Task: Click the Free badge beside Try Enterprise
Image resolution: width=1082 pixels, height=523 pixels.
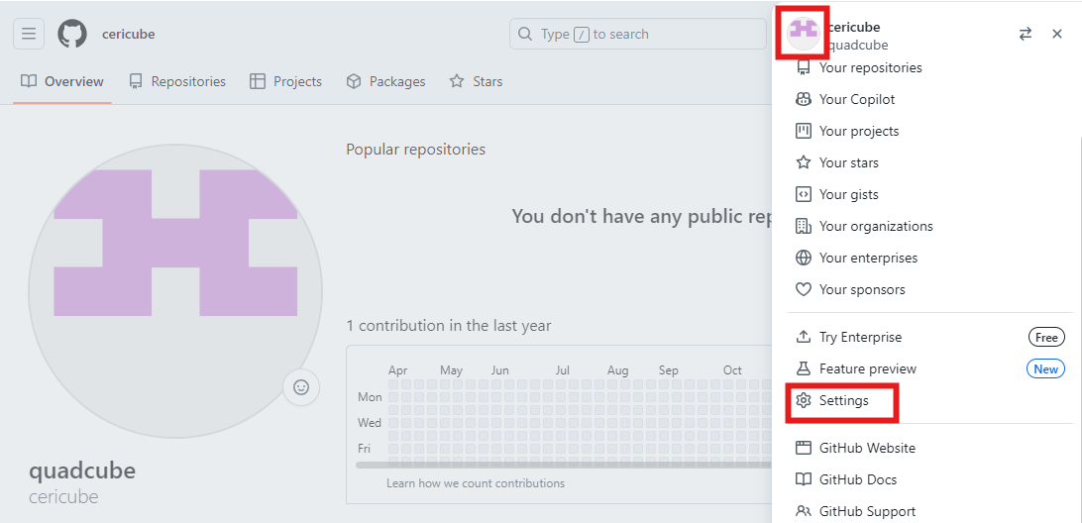Action: [x=1046, y=338]
